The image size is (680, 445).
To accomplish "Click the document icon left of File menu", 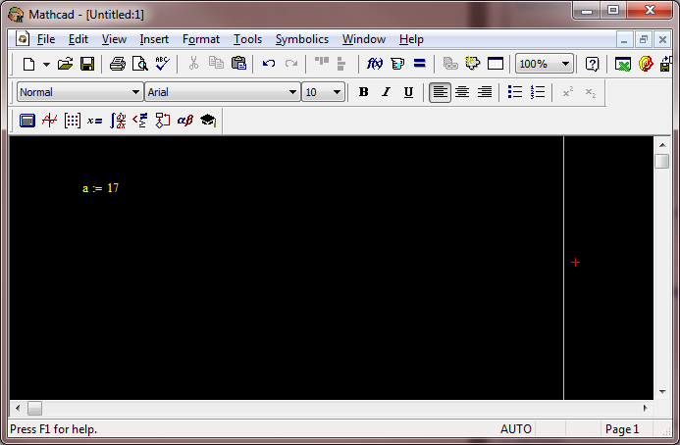I will pos(23,39).
